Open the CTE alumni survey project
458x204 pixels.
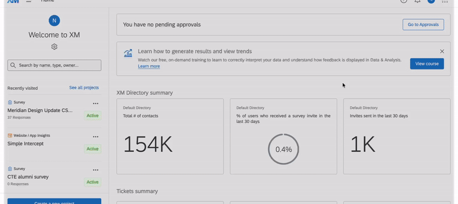pos(28,177)
